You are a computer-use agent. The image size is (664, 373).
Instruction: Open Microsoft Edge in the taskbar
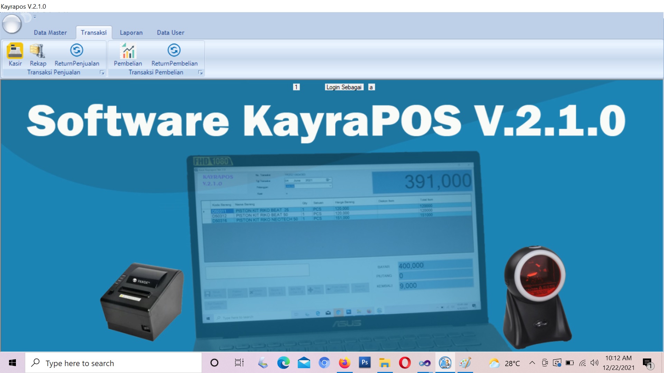283,363
